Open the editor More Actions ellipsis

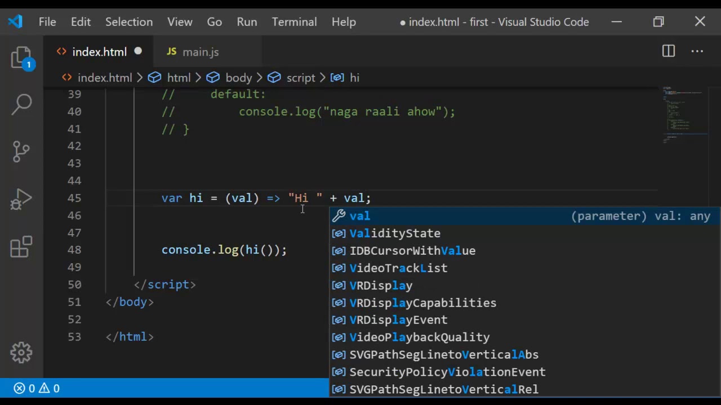pyautogui.click(x=697, y=51)
